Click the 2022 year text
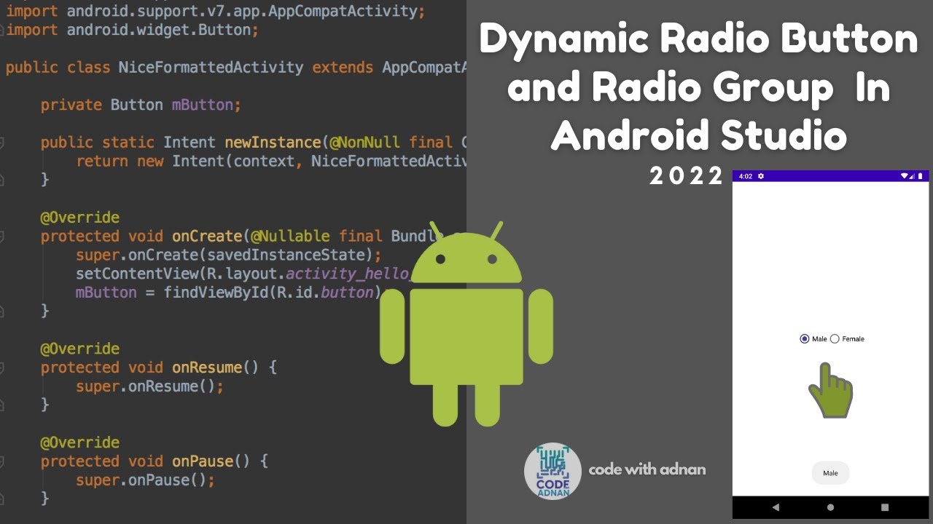 (687, 176)
